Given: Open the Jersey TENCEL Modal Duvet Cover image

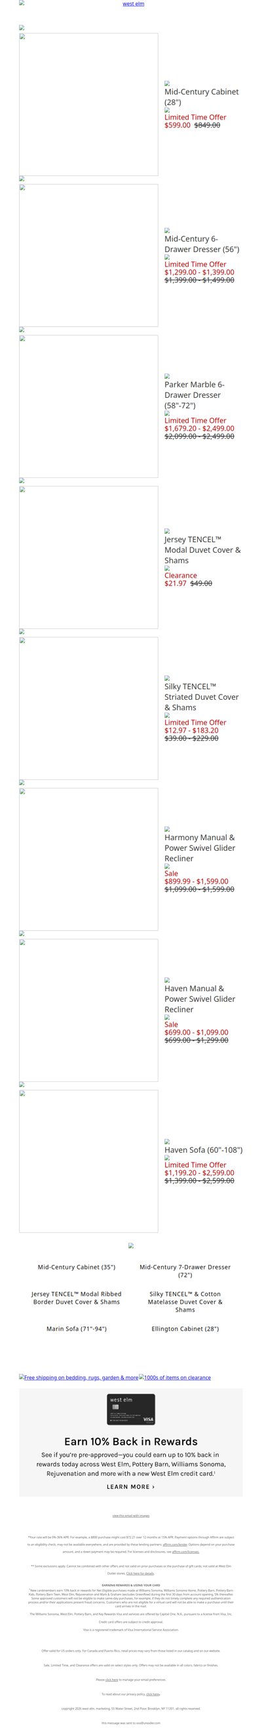Looking at the screenshot, I should pos(88,557).
